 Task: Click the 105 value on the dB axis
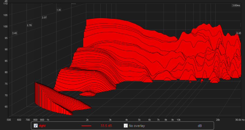tap(6, 15)
